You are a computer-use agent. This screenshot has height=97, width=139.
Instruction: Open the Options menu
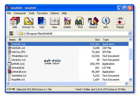click(55, 13)
